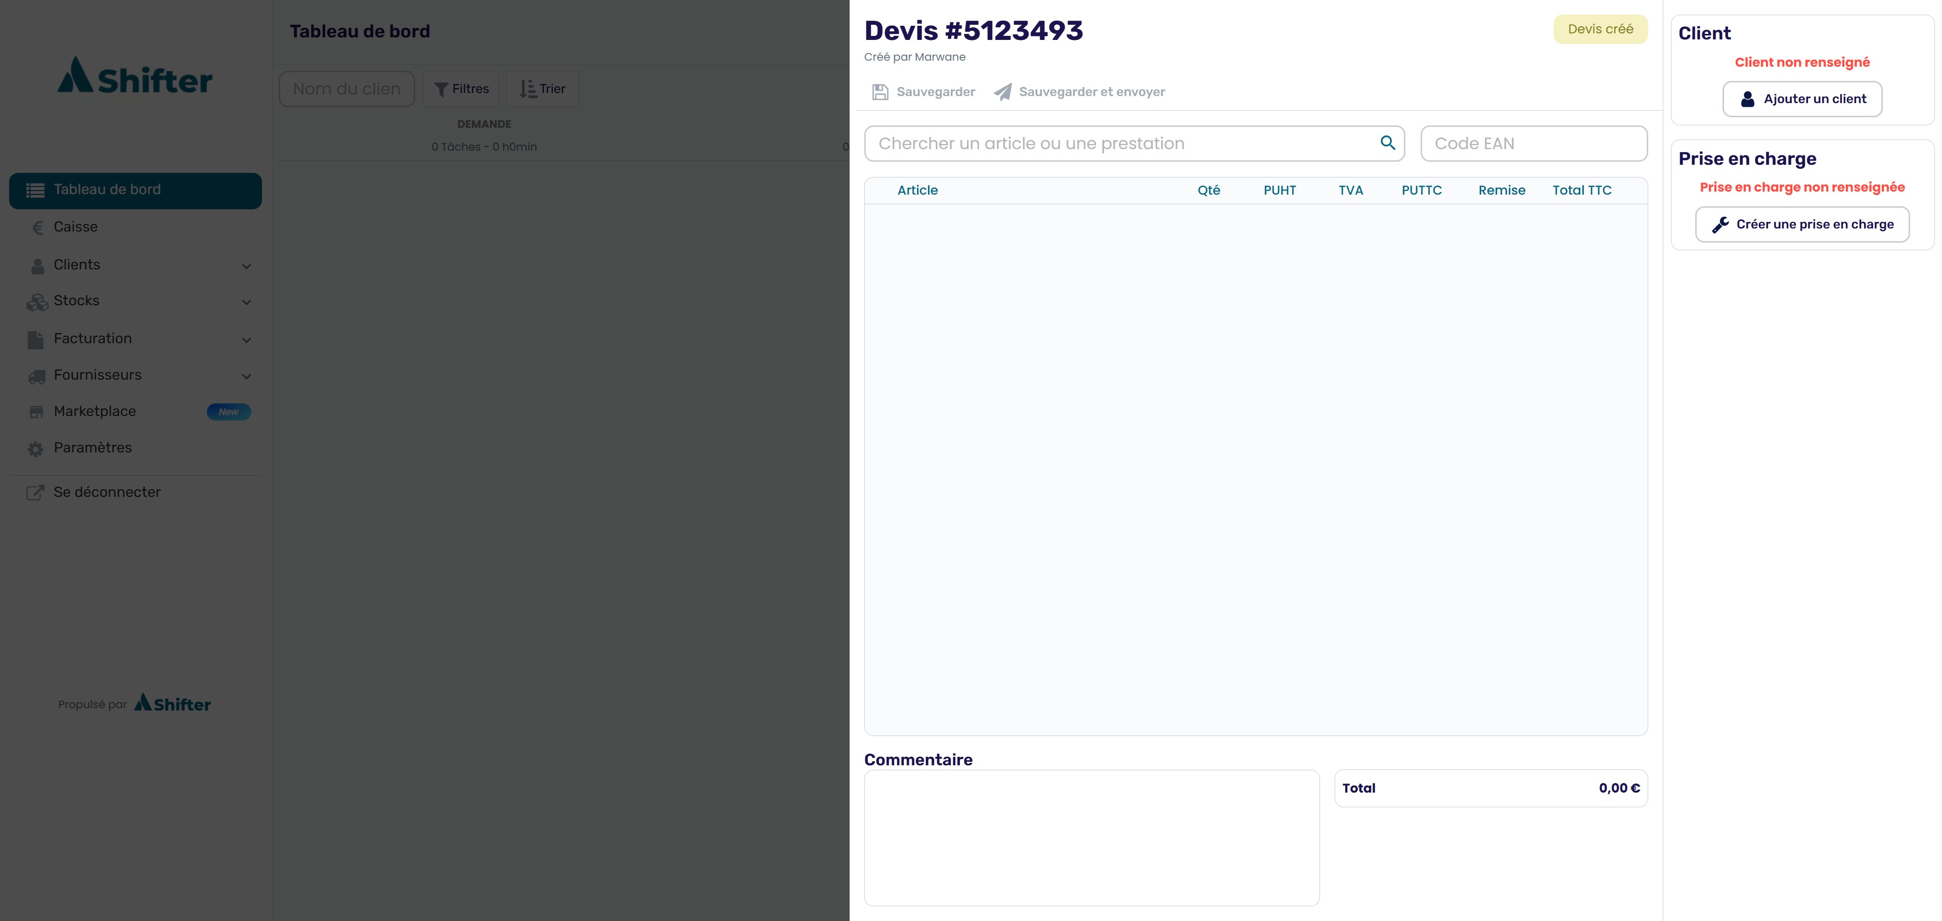Click Créer une prise en charge
Viewport: 1942px width, 921px height.
coord(1802,224)
